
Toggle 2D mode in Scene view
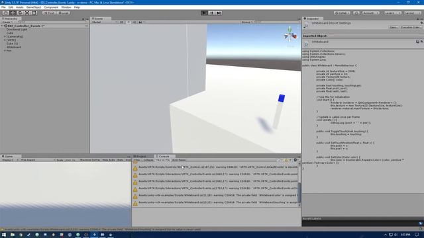[x=122, y=22]
